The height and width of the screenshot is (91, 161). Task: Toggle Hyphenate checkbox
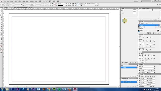pyautogui.click(x=139, y=86)
